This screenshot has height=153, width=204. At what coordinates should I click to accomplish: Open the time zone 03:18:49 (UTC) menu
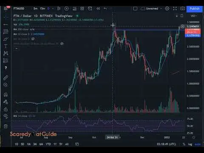click(167, 144)
